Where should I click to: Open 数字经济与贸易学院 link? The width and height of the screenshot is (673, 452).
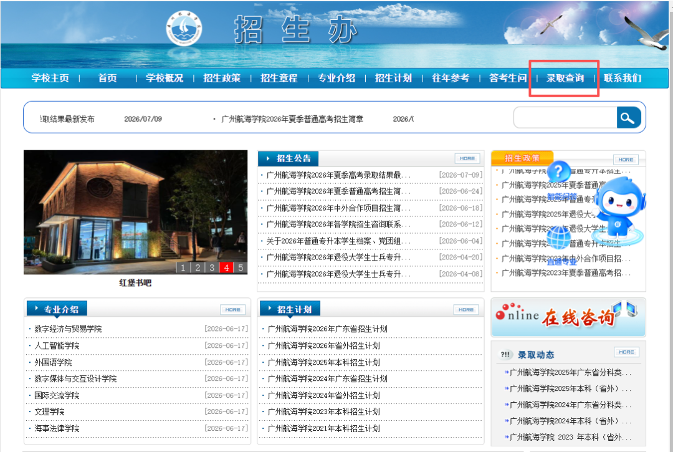pyautogui.click(x=68, y=329)
